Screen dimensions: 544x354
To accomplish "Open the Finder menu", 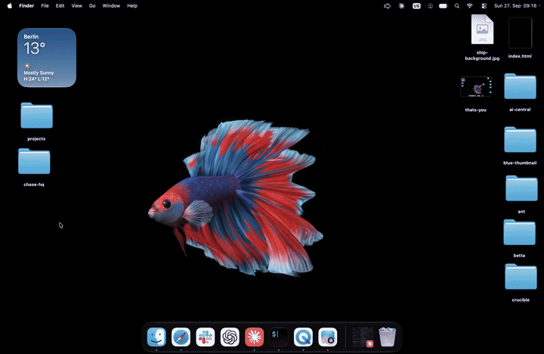I will pyautogui.click(x=26, y=5).
